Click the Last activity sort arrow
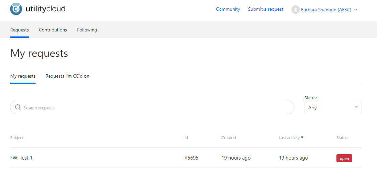The image size is (377, 192). click(x=302, y=137)
